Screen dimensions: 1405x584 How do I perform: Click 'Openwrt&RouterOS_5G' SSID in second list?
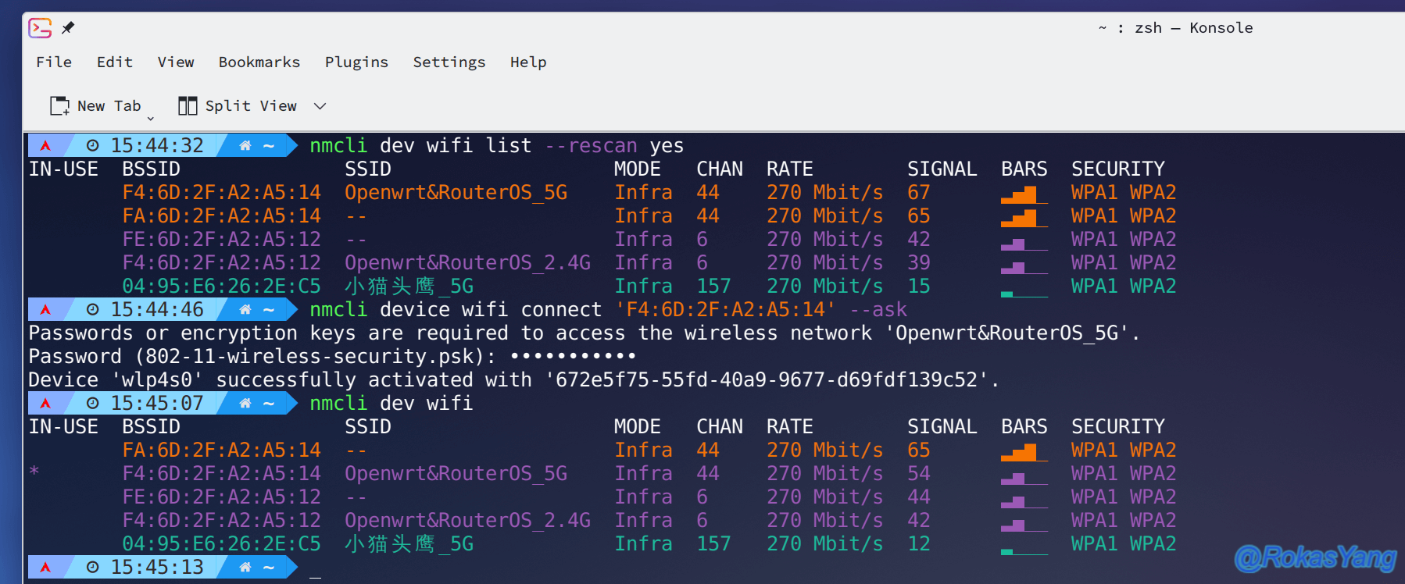pyautogui.click(x=456, y=473)
